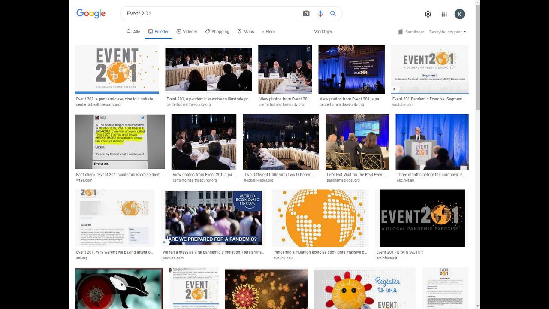Open the World Economic Forum video thumbnail

[213, 218]
